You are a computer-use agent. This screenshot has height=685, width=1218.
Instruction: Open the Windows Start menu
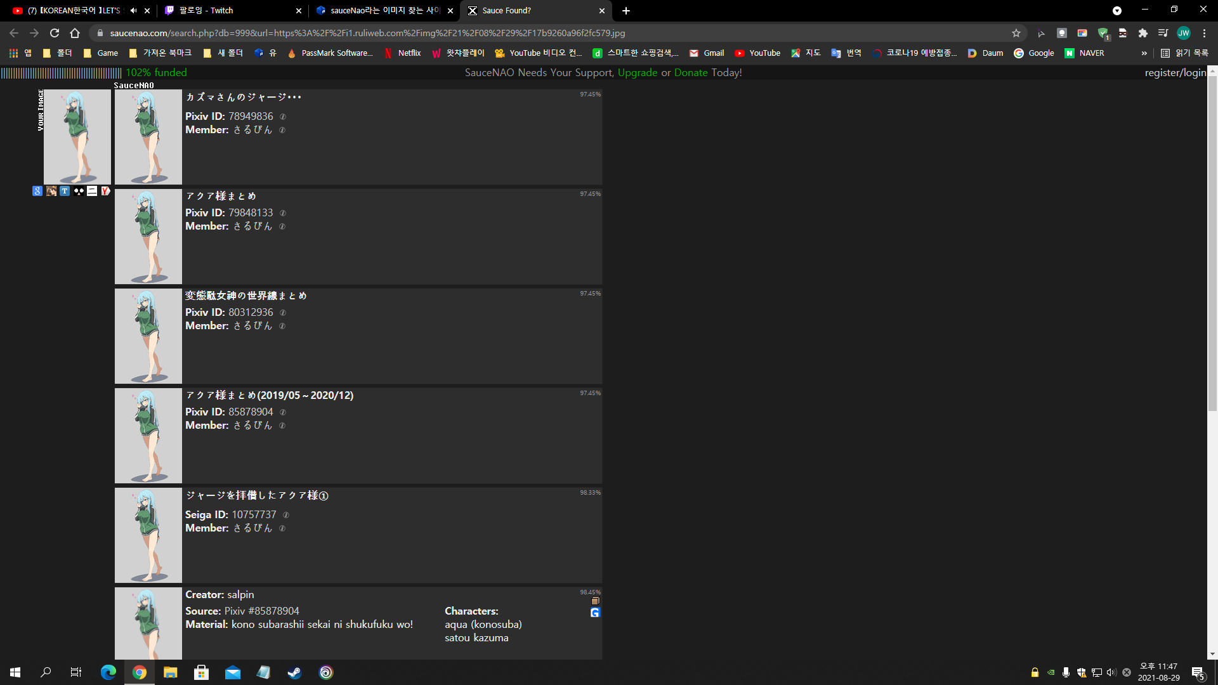click(15, 672)
